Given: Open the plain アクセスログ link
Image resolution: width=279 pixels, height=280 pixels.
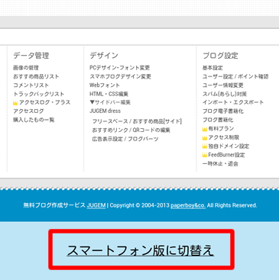Looking at the screenshot, I should coord(28,111).
